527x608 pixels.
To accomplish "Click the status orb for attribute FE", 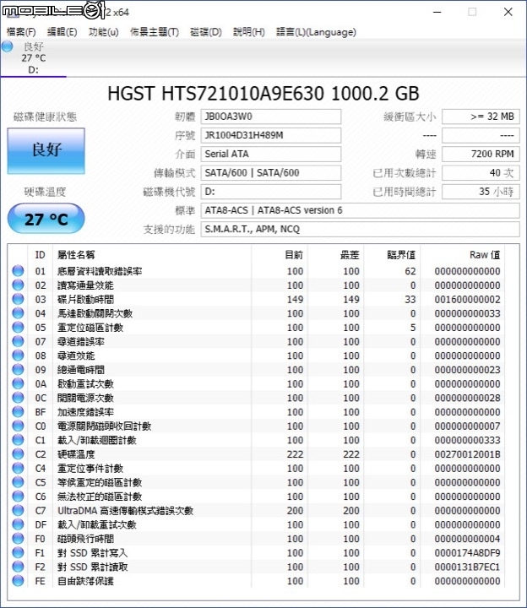I will click(18, 581).
